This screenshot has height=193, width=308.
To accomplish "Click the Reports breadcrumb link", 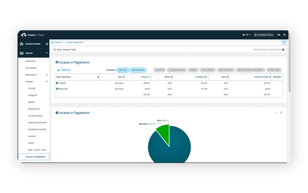I will [58, 42].
